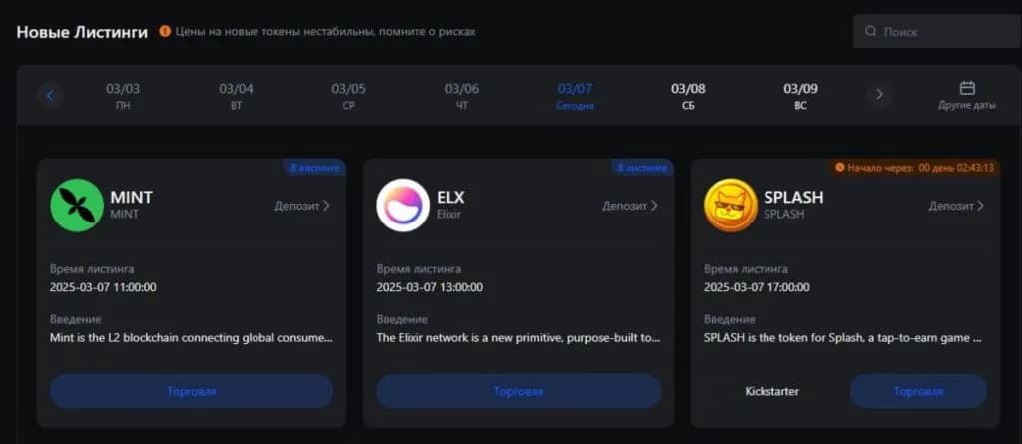Switch to the 03/09 ВС date tab
The image size is (1022, 444).
coord(801,95)
